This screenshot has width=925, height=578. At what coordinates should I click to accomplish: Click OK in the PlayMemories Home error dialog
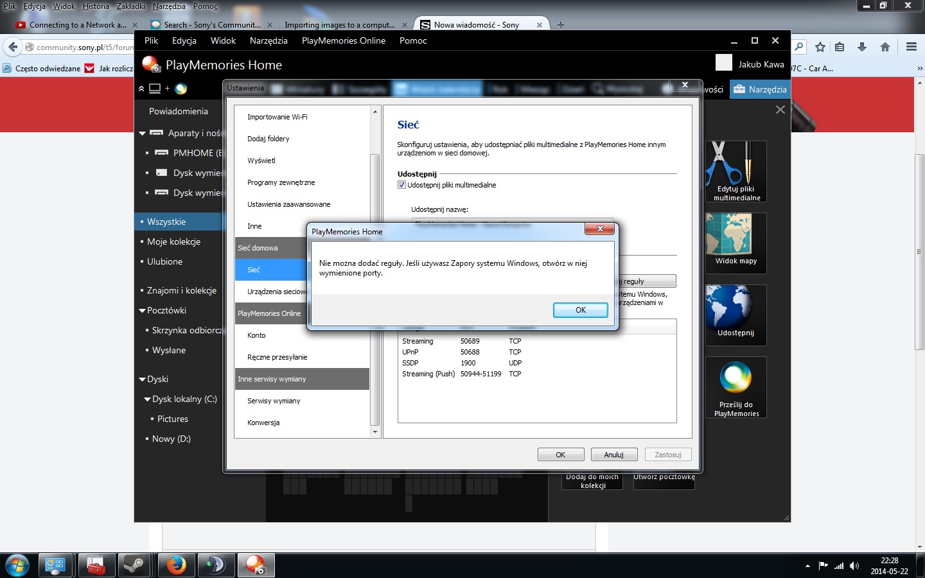tap(580, 310)
